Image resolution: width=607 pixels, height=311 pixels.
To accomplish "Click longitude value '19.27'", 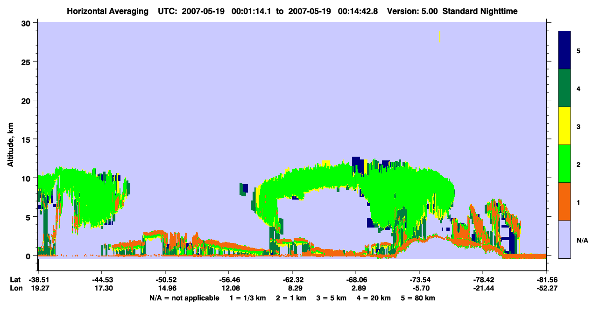I will point(38,289).
